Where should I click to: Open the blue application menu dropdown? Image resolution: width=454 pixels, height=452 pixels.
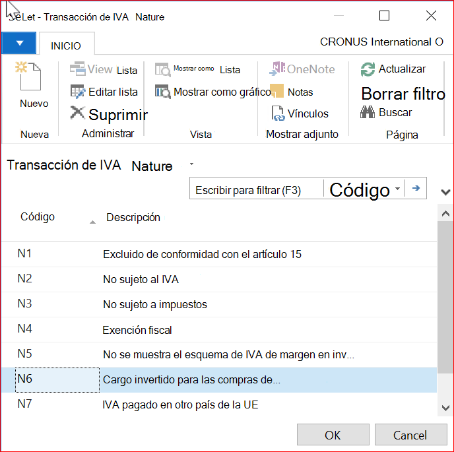tap(19, 43)
